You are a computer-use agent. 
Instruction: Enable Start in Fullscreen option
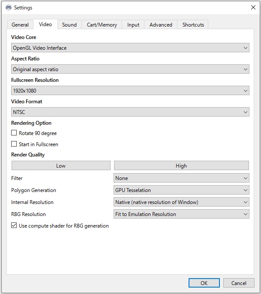14,144
